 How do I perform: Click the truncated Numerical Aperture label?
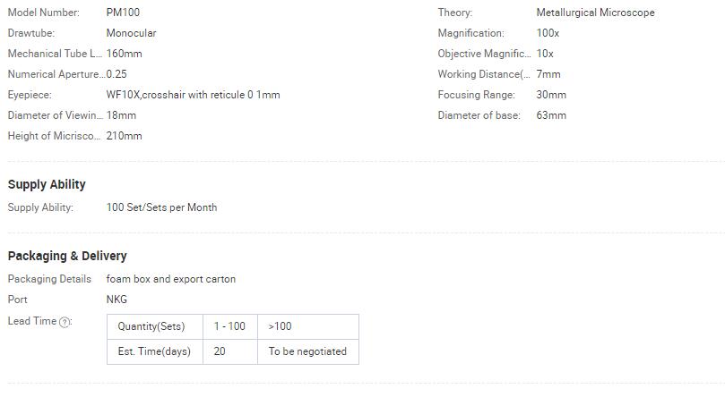tap(56, 74)
